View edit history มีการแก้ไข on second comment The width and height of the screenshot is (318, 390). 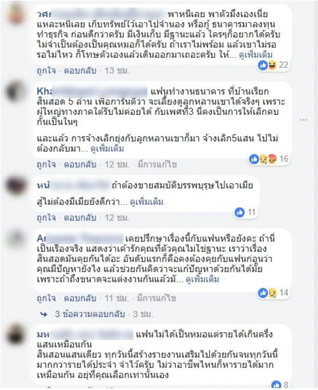tap(157, 165)
